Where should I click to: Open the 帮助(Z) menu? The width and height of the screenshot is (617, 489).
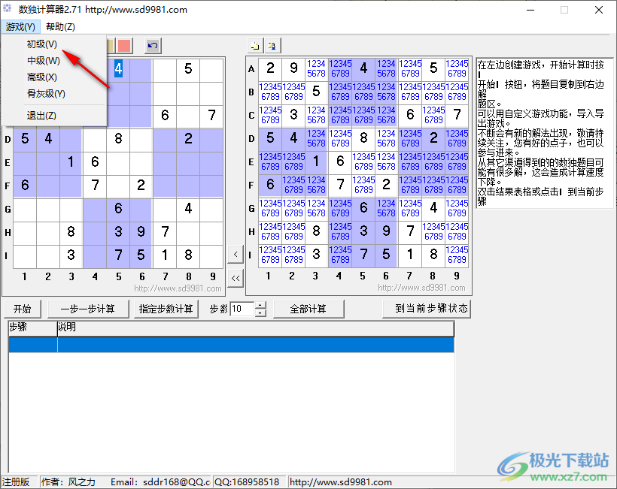(60, 27)
